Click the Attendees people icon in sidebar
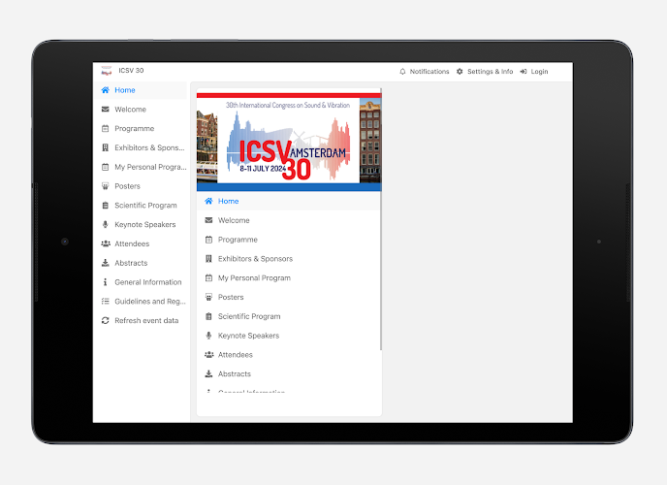This screenshot has height=485, width=667. click(105, 243)
